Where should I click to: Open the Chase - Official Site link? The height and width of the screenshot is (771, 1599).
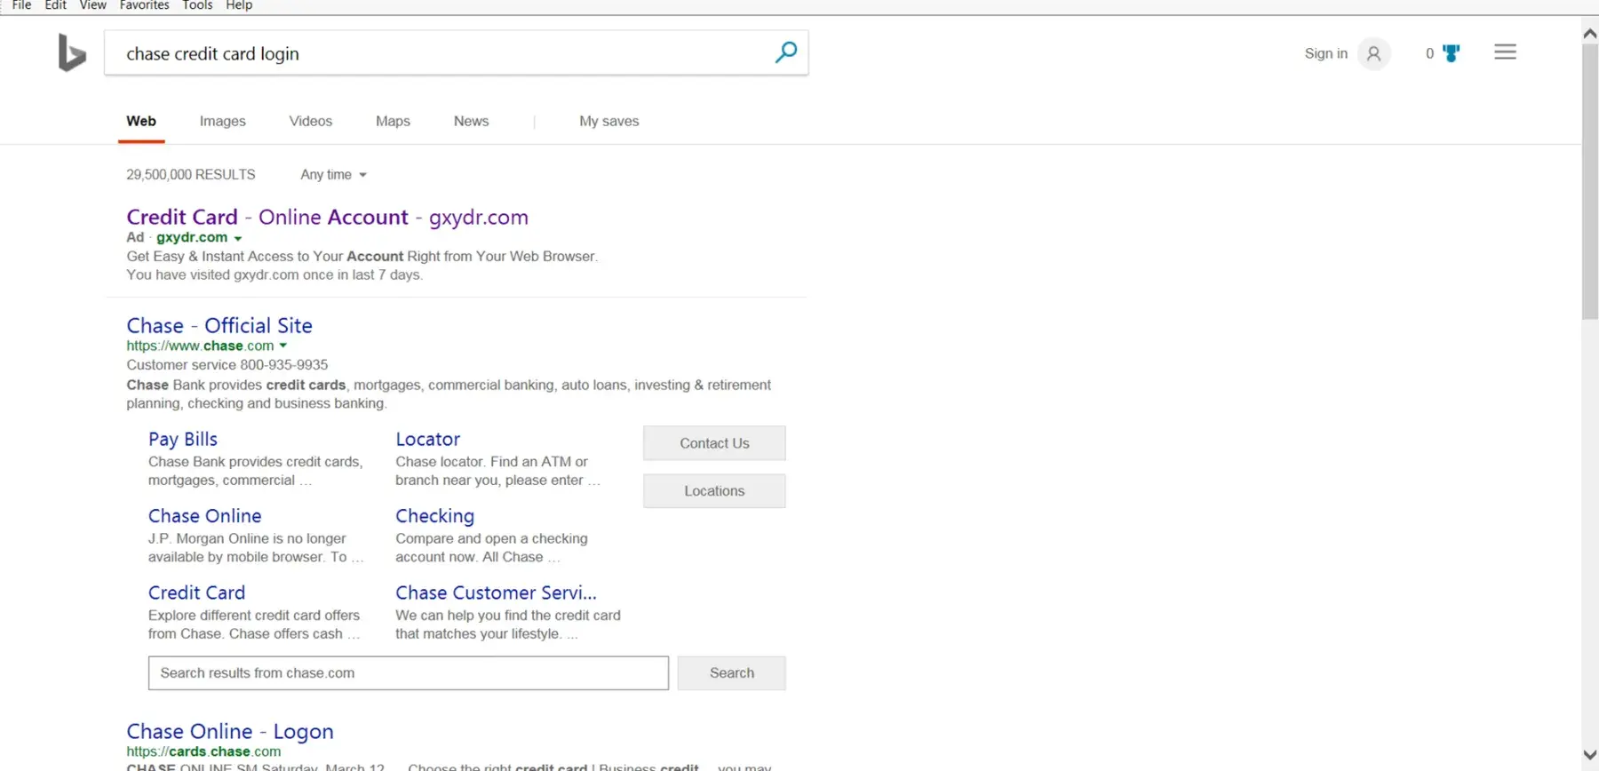point(219,325)
